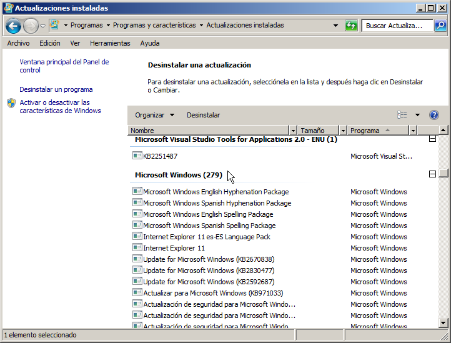Click icon of English Hyphenation Package

click(x=137, y=191)
